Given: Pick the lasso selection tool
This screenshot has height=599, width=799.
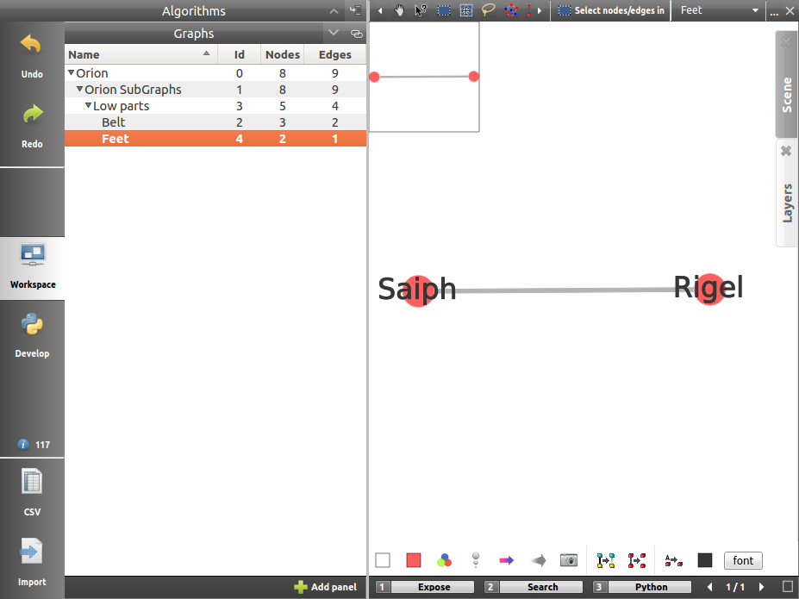Looking at the screenshot, I should coord(489,10).
